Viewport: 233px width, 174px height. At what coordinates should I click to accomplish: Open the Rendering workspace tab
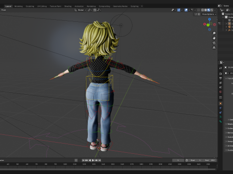point(91,6)
